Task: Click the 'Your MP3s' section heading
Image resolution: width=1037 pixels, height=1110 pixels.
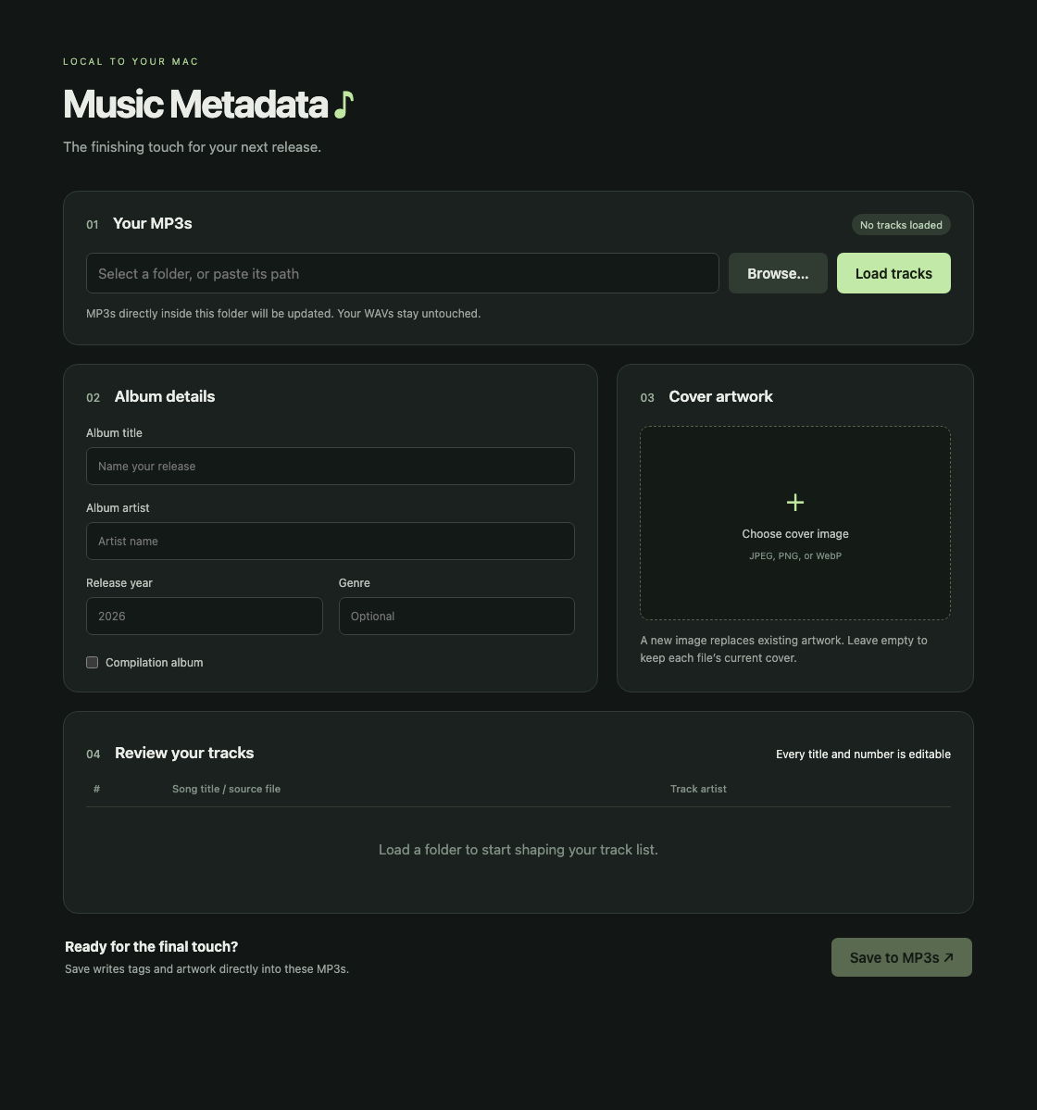Action: [152, 224]
